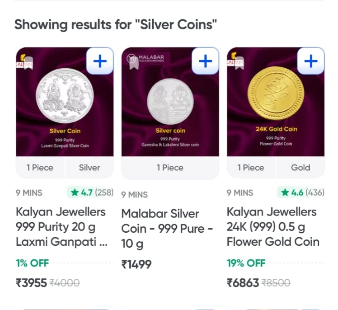This screenshot has height=310, width=338.
Task: Open Kalyan Jewellers 999 Purity 20 g title
Action: [61, 226]
